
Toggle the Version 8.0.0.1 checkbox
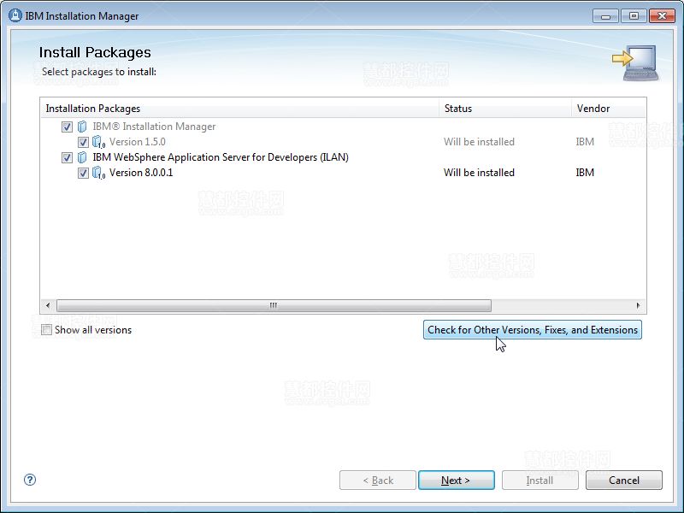tap(83, 174)
